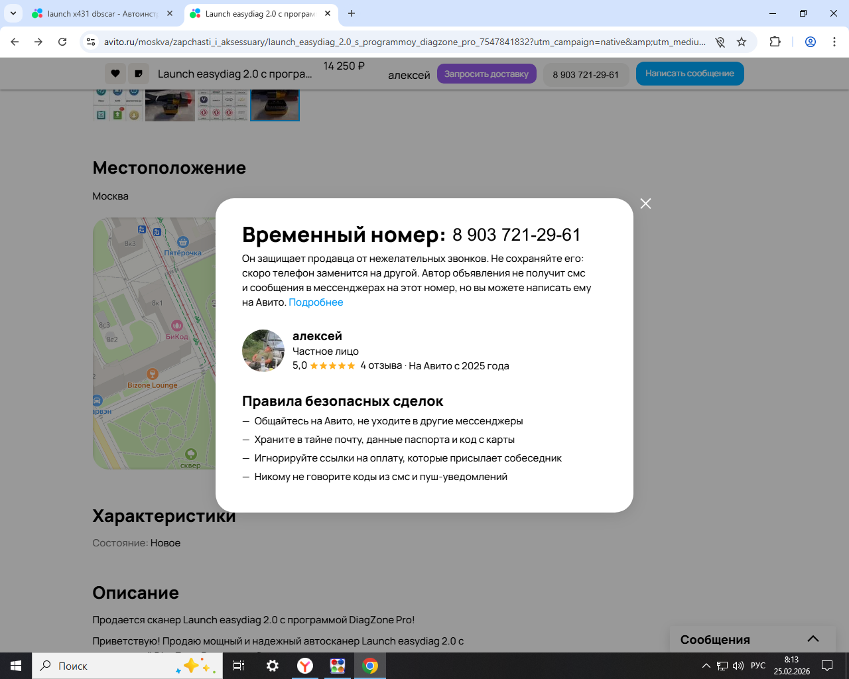Click the Частное лицо label
The height and width of the screenshot is (679, 849).
click(326, 351)
